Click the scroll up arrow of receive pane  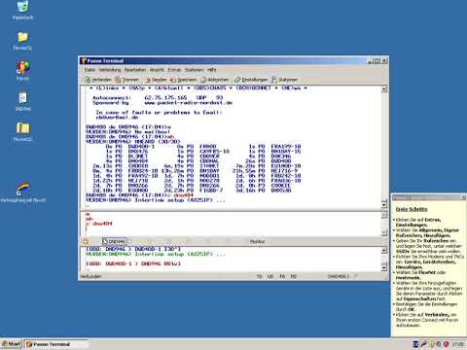coord(384,88)
